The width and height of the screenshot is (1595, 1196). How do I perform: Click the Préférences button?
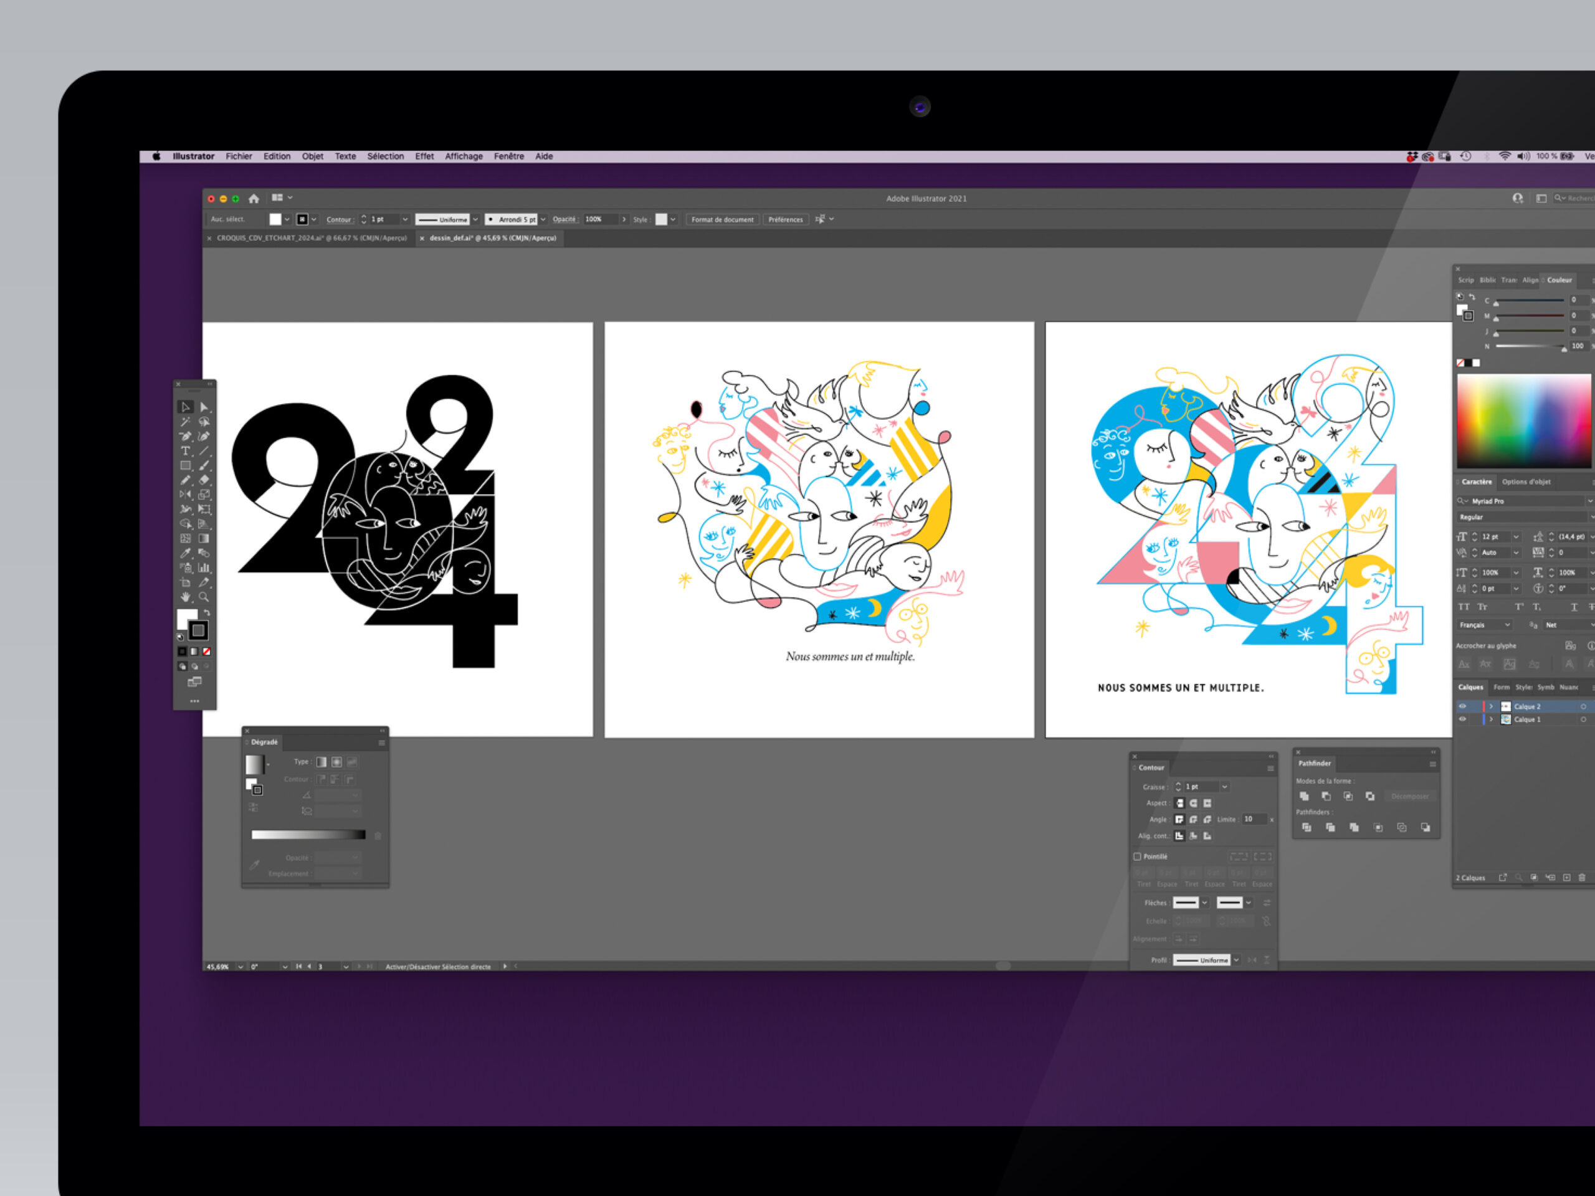(785, 219)
